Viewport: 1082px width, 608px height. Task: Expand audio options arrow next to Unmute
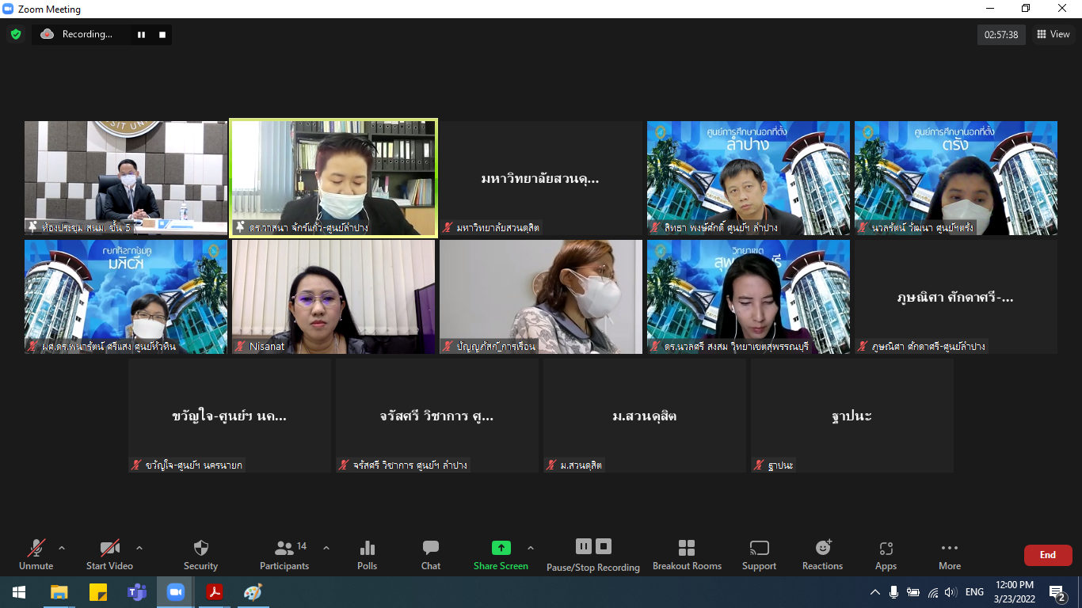[62, 547]
